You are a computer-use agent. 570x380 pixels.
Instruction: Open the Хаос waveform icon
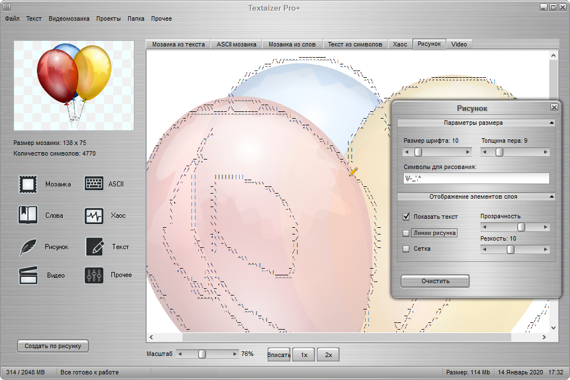coord(94,216)
